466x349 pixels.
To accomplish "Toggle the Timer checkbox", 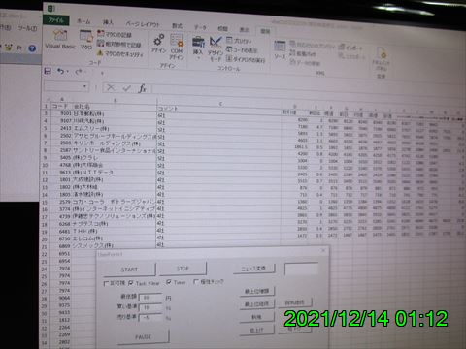I will pyautogui.click(x=169, y=282).
